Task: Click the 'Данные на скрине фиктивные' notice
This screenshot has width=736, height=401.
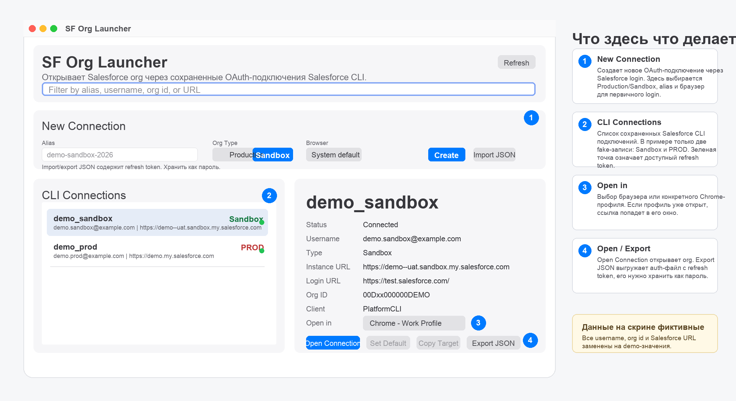Action: pos(645,333)
